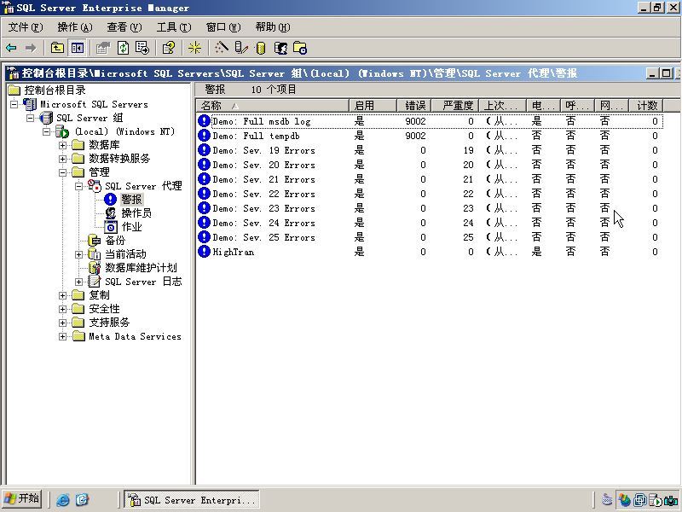Collapse the 管理 folder

click(62, 172)
